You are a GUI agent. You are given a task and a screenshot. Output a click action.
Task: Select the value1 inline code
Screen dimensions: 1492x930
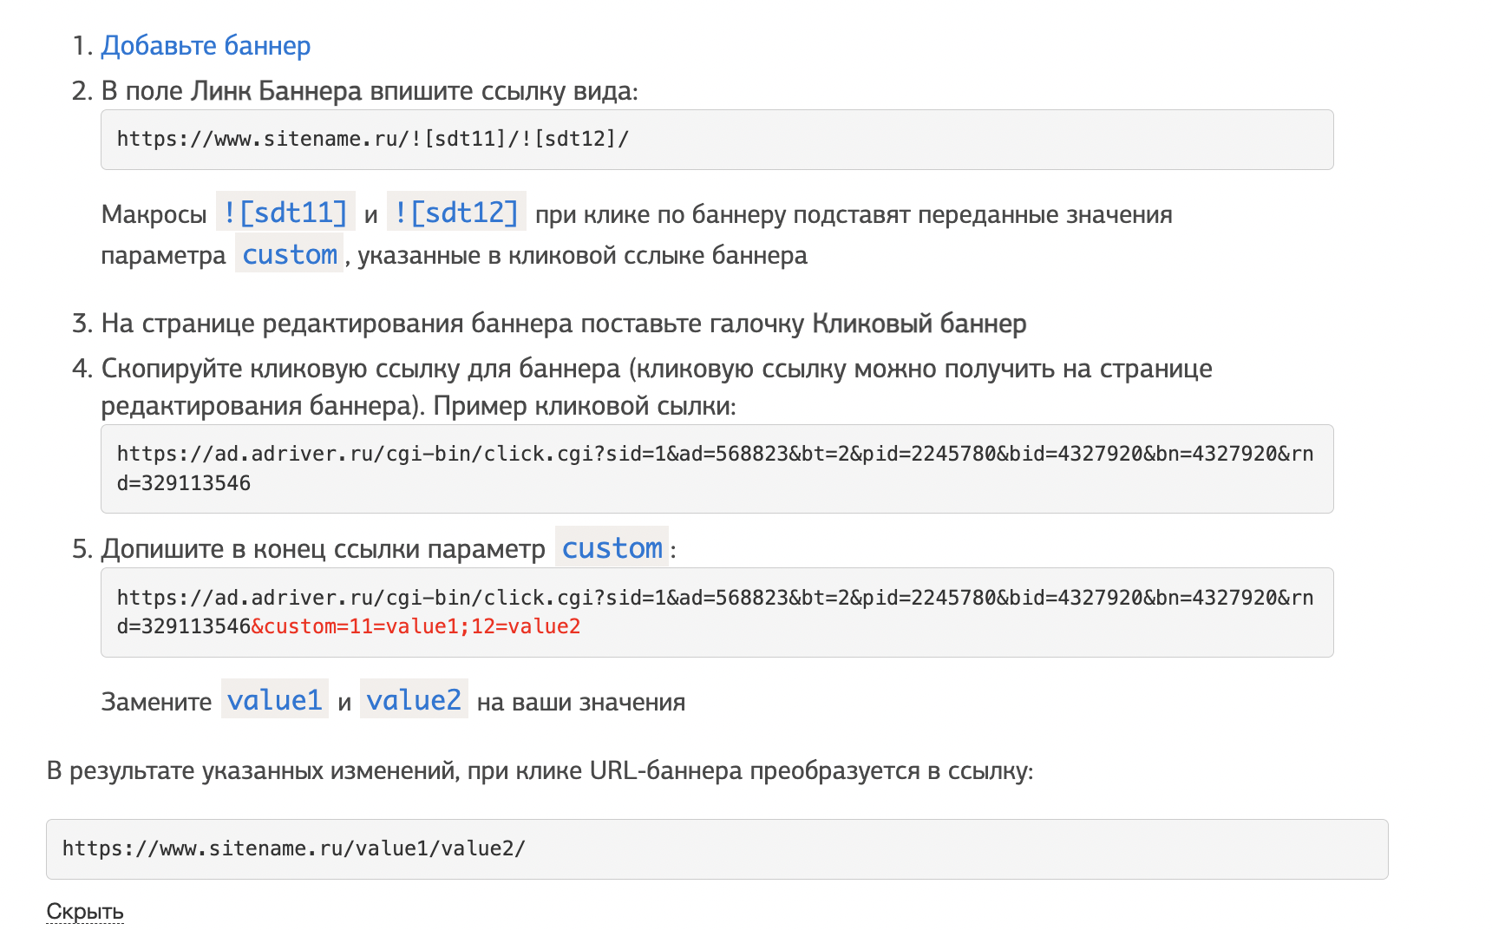[274, 700]
